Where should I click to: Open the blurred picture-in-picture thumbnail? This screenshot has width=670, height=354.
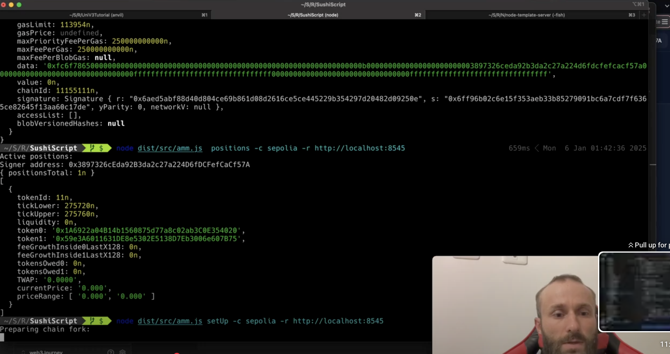click(635, 292)
